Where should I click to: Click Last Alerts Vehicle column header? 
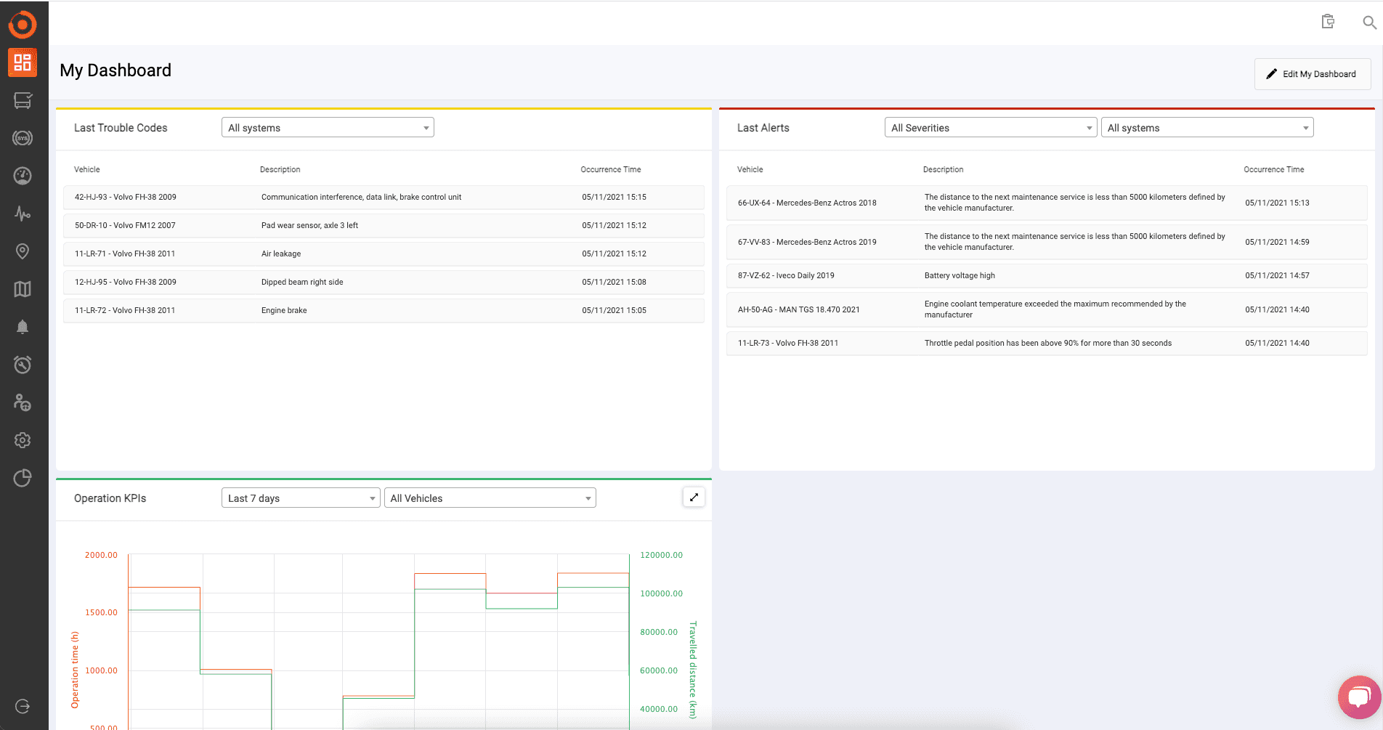(750, 169)
